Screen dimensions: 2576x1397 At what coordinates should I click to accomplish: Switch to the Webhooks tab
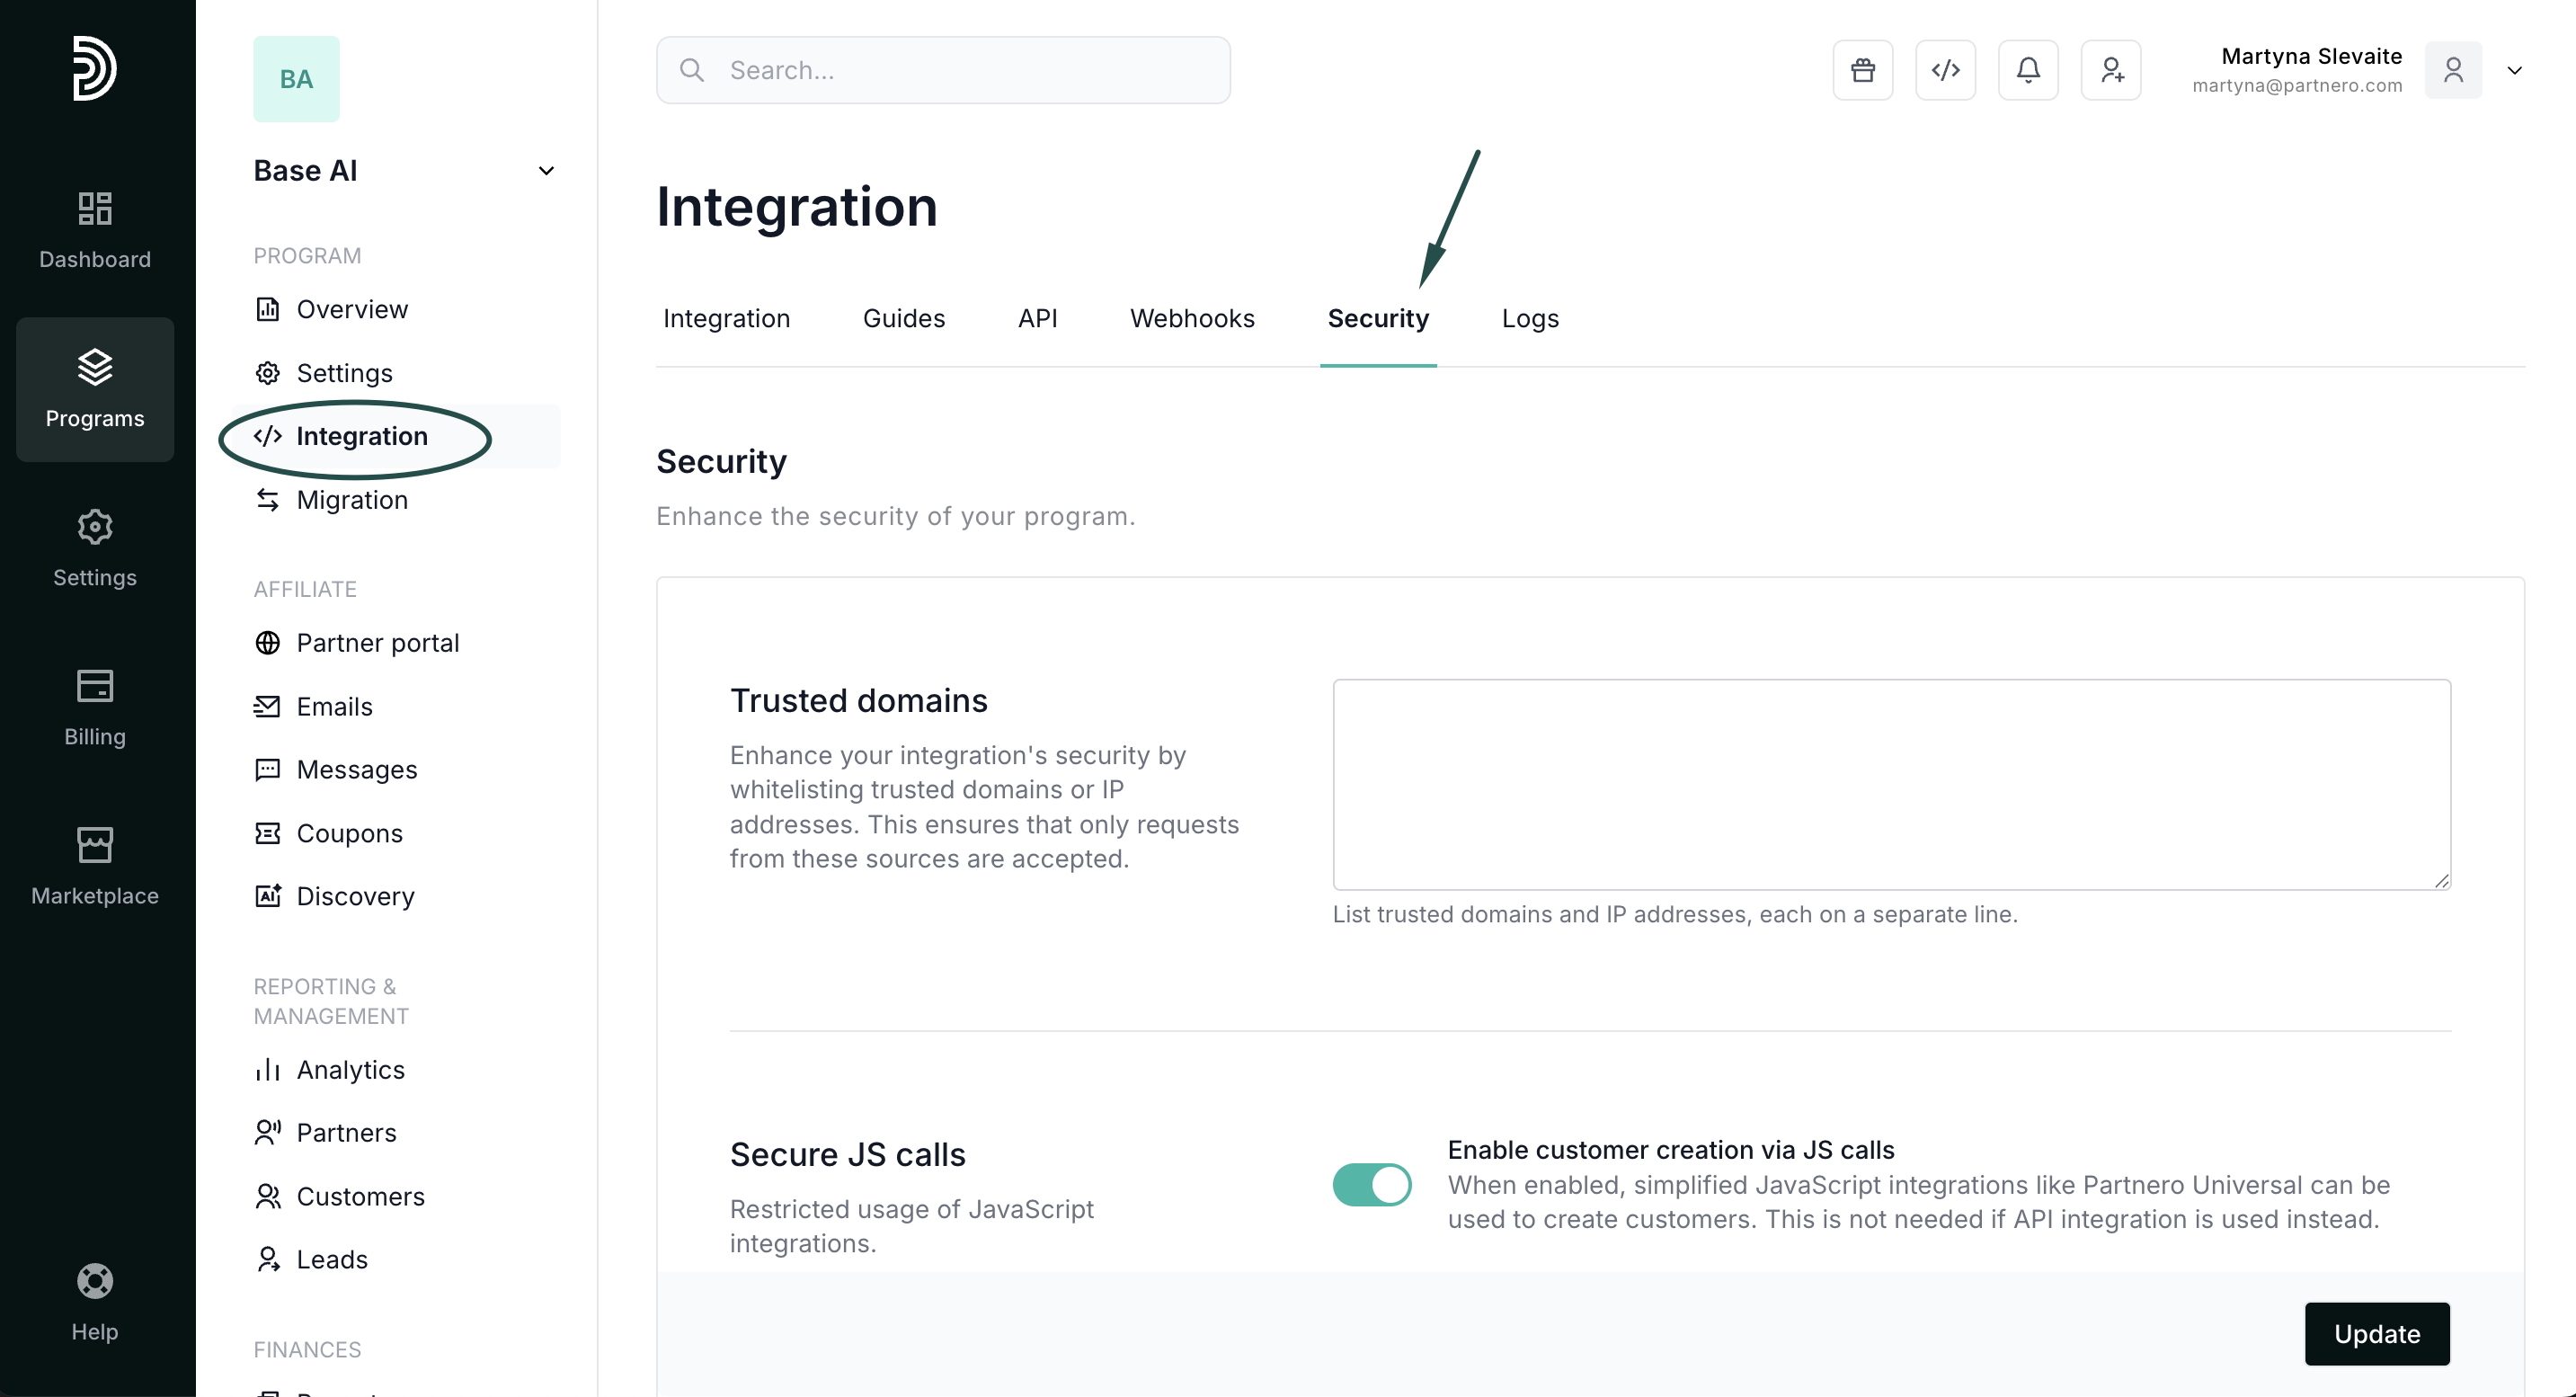point(1192,318)
